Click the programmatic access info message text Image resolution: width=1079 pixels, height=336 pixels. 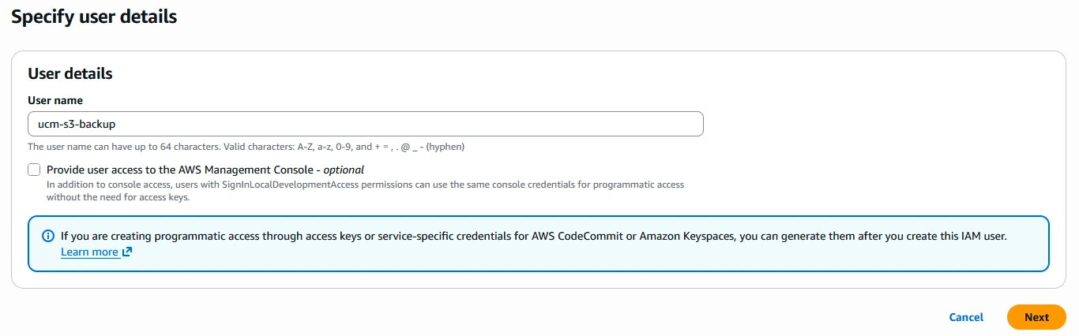click(x=534, y=236)
